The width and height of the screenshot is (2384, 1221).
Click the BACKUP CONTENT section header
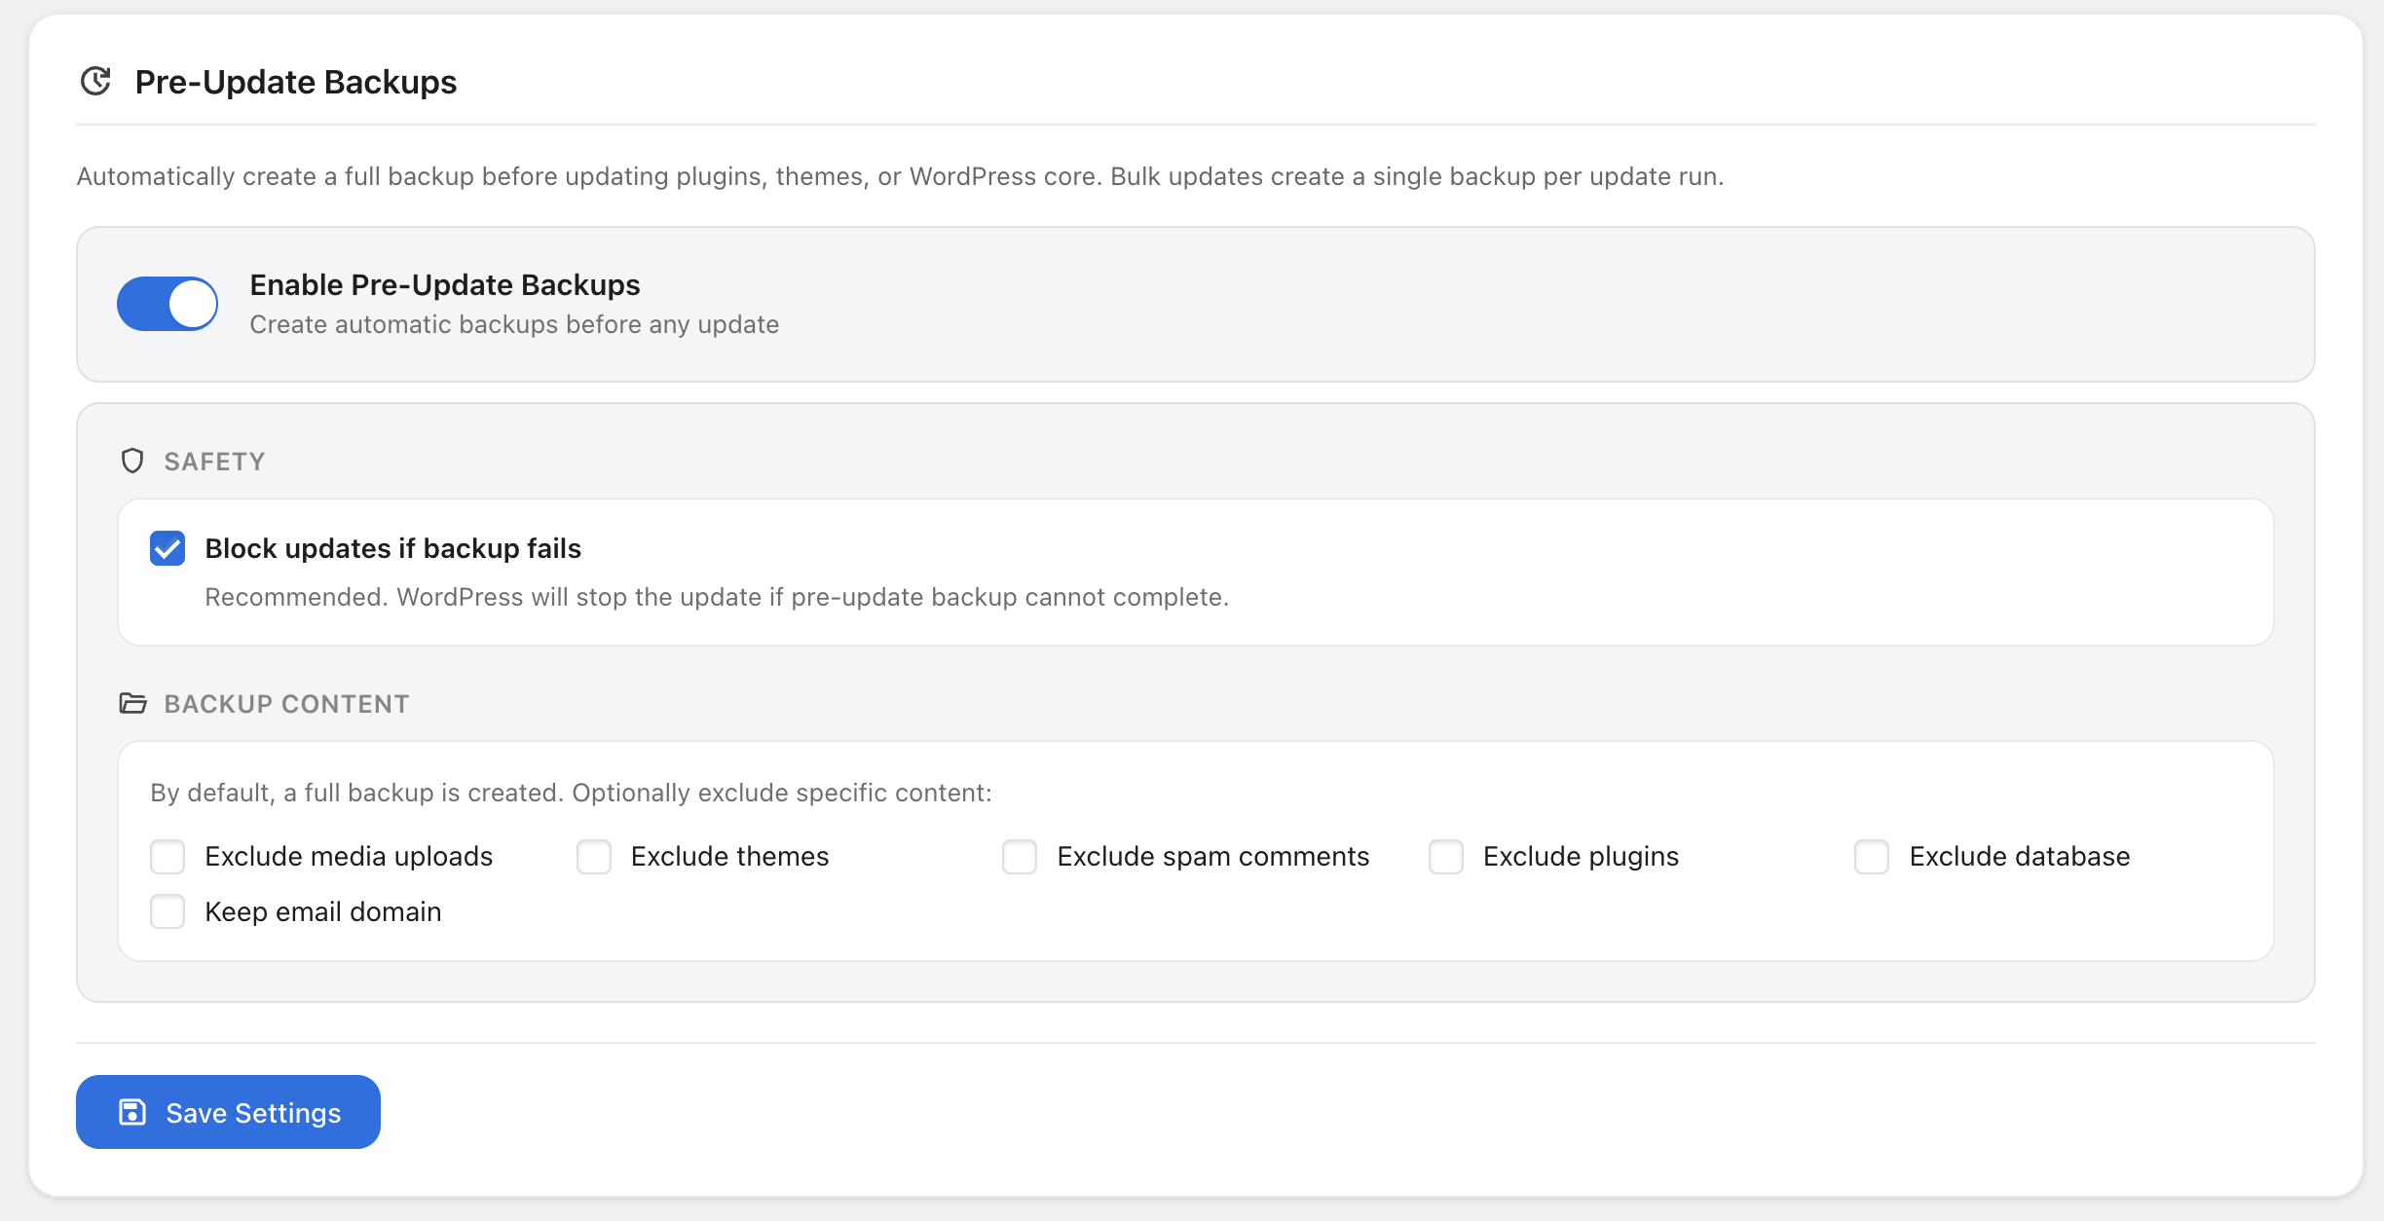pyautogui.click(x=286, y=703)
